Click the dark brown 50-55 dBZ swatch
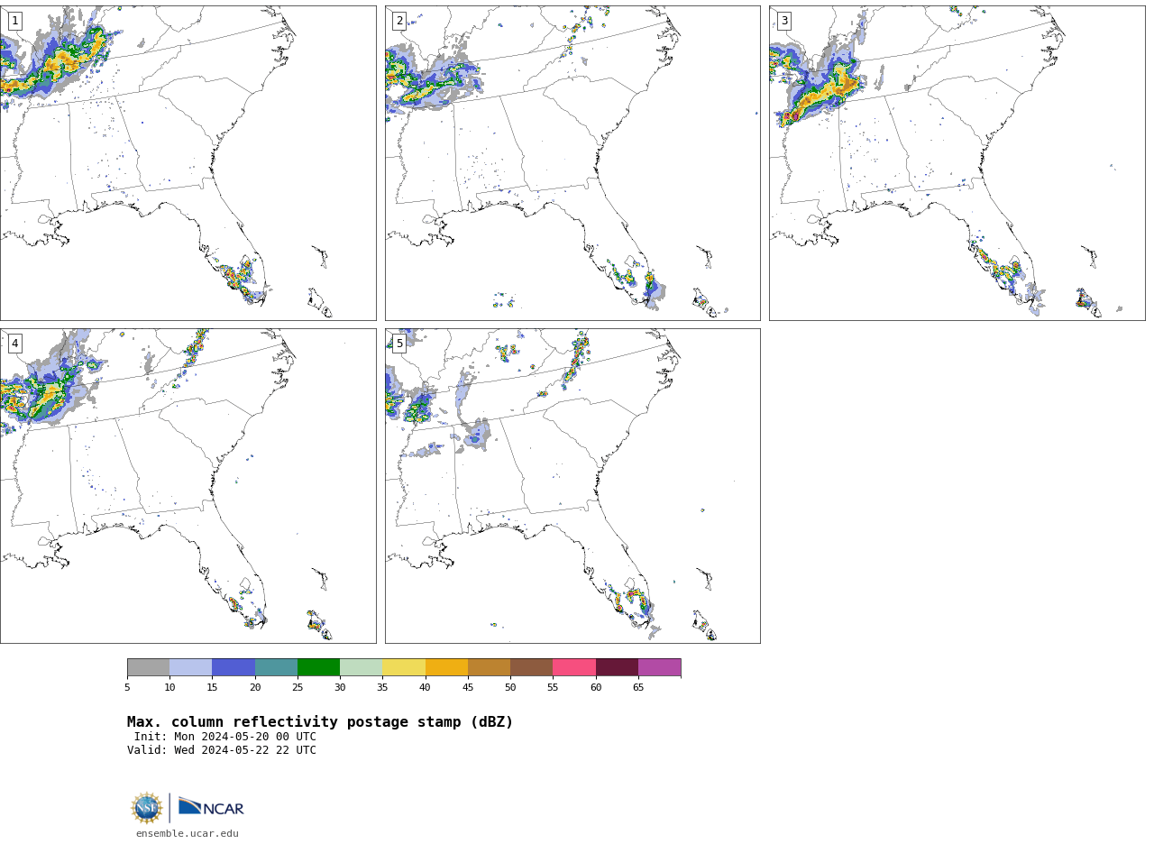This screenshot has height=844, width=1154. [x=531, y=667]
